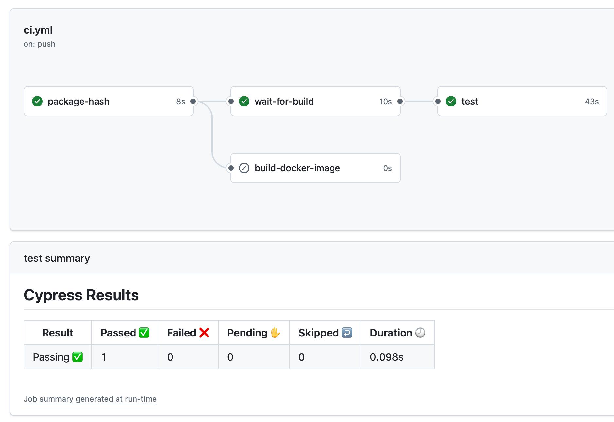The width and height of the screenshot is (614, 422).
Task: Open the wait-for-build job node
Action: click(x=315, y=101)
